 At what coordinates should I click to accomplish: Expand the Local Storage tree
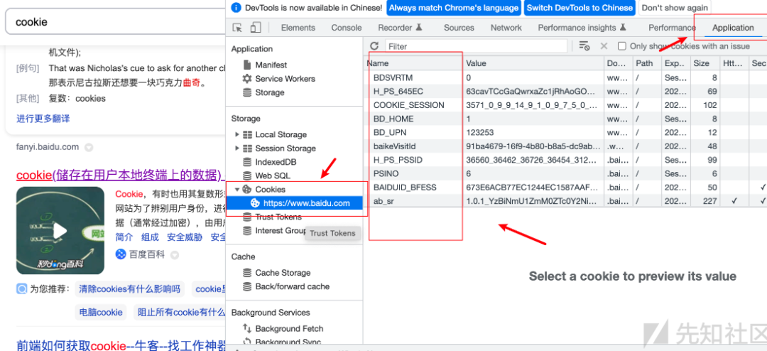(237, 134)
